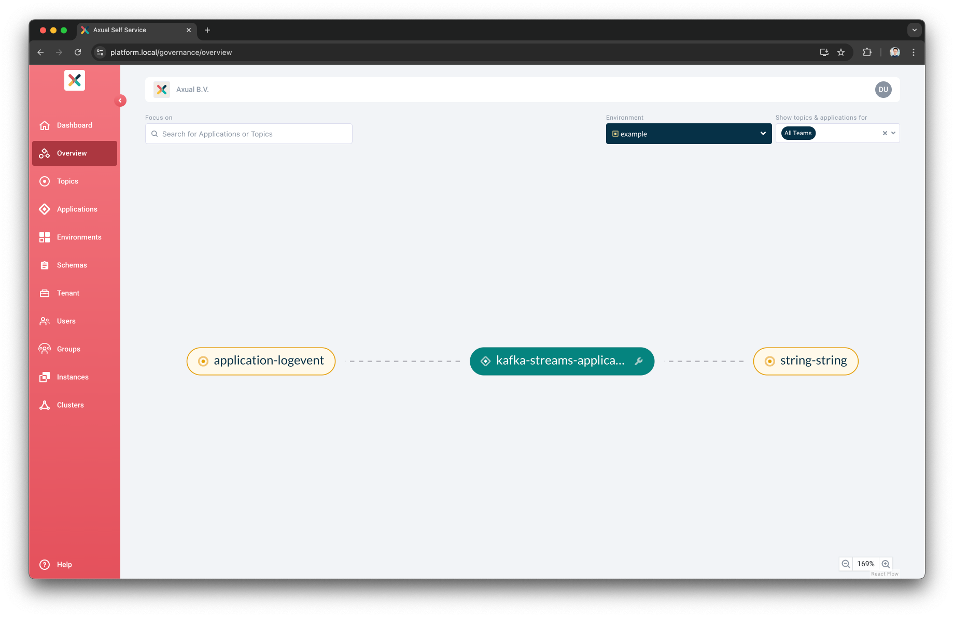Reload the page in the browser
Image resolution: width=954 pixels, height=617 pixels.
78,52
